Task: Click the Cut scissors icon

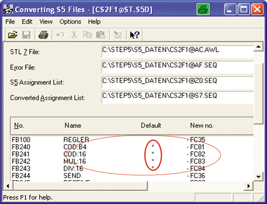Action: coord(74,35)
